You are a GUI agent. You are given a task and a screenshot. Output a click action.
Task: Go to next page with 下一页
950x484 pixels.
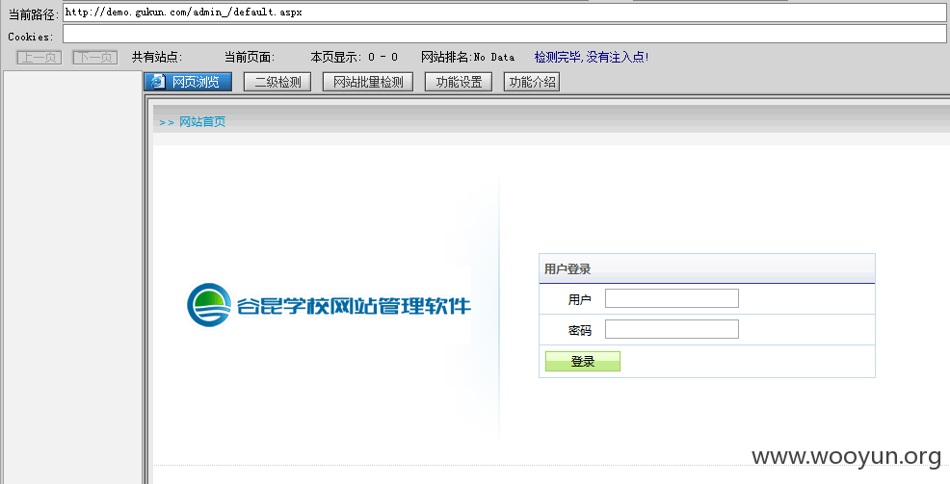[95, 58]
